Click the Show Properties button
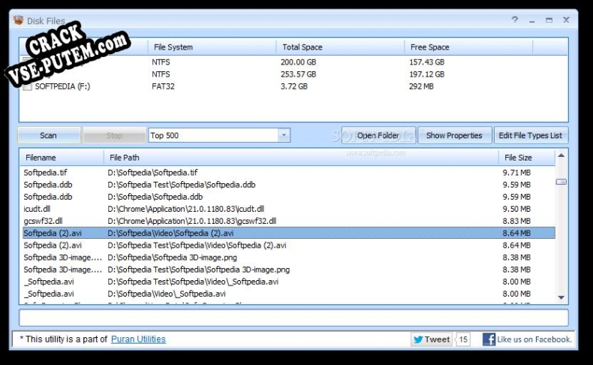The image size is (593, 365). (x=454, y=135)
